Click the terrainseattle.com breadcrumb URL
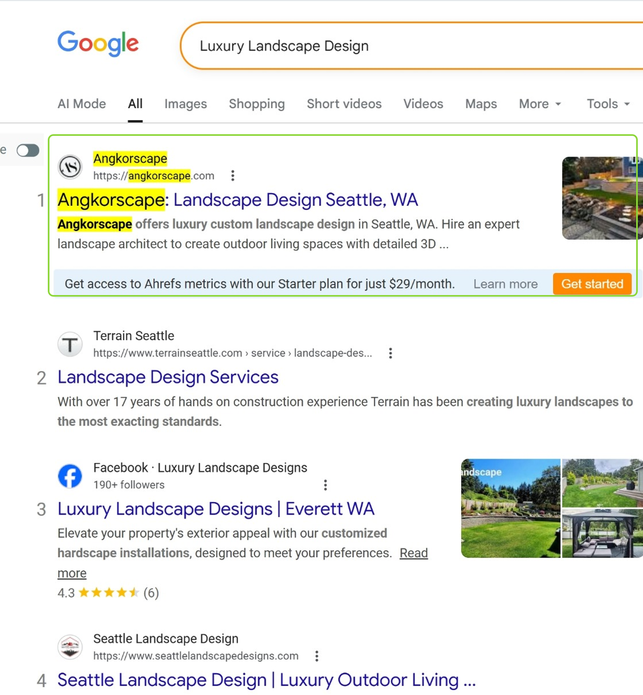The width and height of the screenshot is (643, 695). [x=233, y=353]
